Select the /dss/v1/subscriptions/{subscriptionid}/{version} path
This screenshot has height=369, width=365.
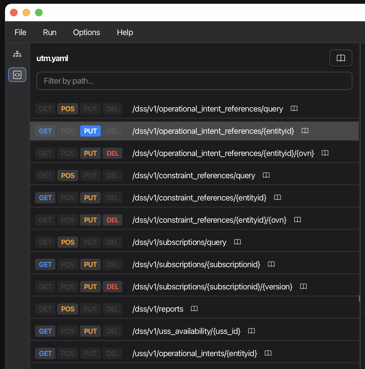tap(212, 287)
